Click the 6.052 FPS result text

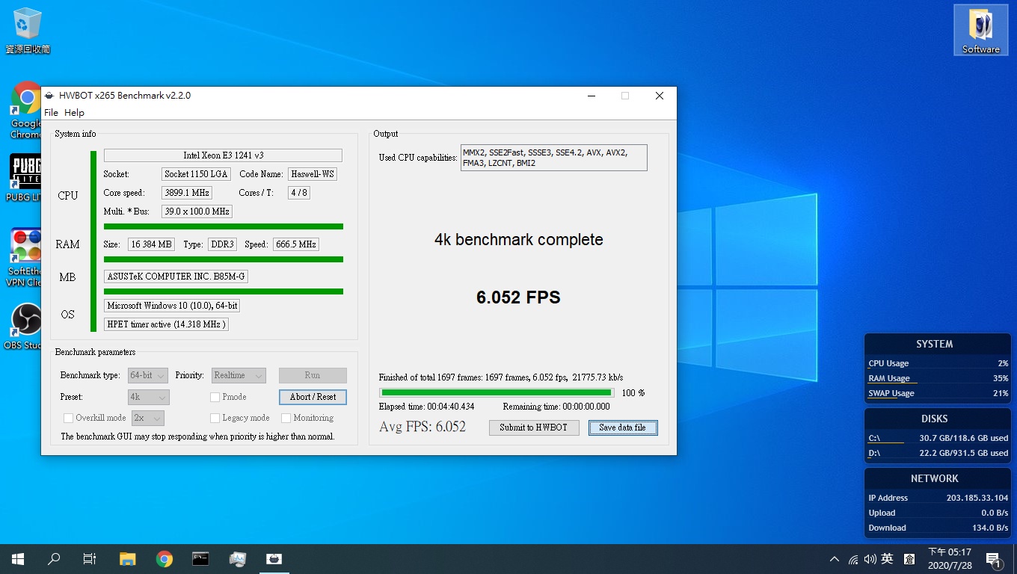518,297
